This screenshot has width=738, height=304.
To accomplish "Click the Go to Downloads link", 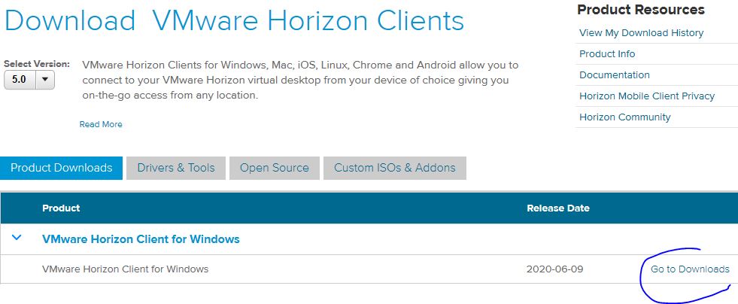I will point(690,269).
